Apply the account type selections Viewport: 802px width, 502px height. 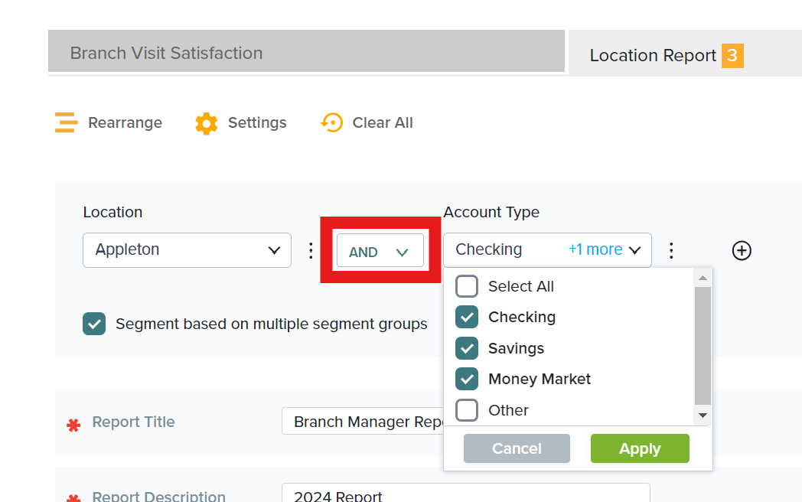640,448
